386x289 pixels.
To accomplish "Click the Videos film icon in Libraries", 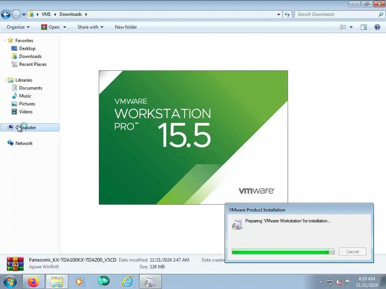I will click(15, 111).
